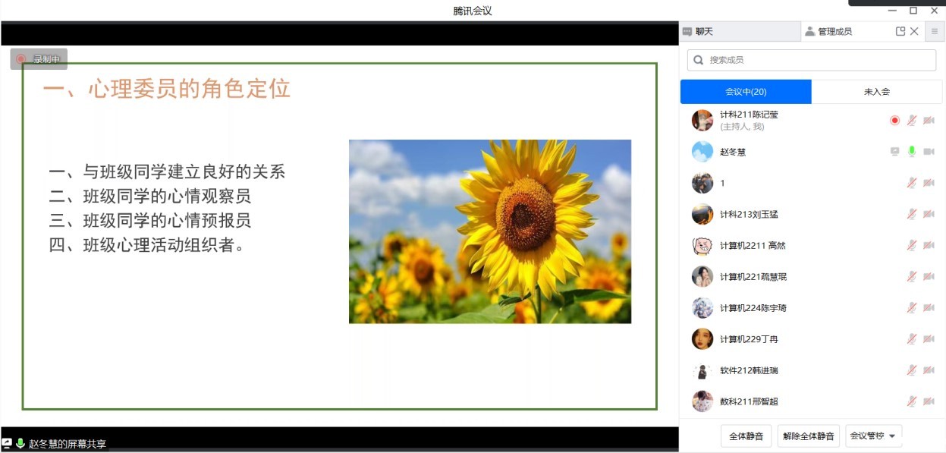Click the 录制中 recording indicator

39,59
